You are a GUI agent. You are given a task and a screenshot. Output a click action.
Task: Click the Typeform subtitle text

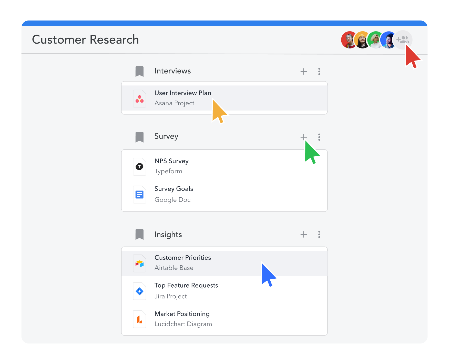coord(168,171)
